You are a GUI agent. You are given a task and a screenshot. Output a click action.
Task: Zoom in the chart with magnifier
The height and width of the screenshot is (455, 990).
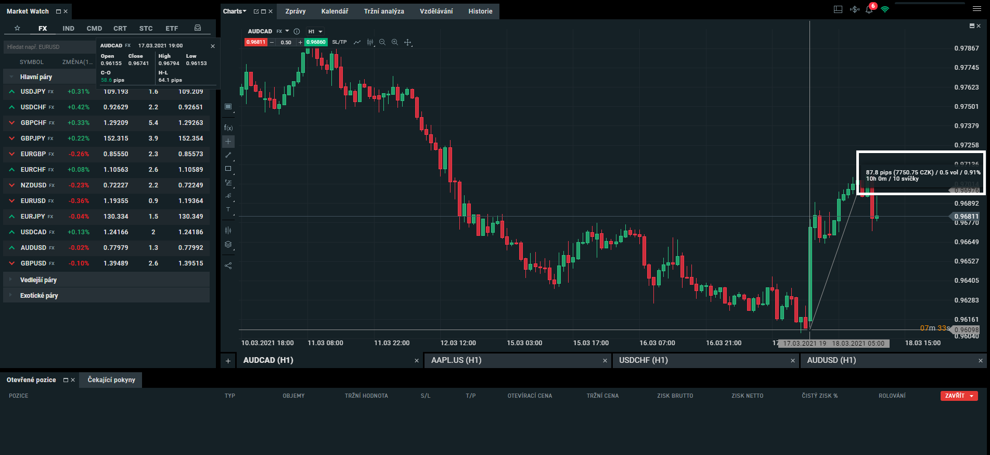[x=395, y=42]
